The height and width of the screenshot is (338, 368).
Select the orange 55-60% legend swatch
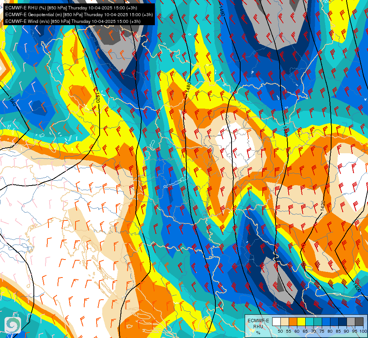(293, 322)
